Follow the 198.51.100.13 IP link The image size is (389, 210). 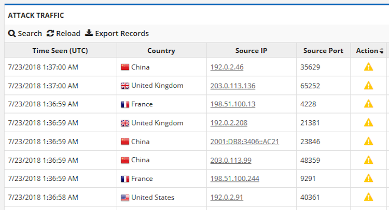point(233,104)
